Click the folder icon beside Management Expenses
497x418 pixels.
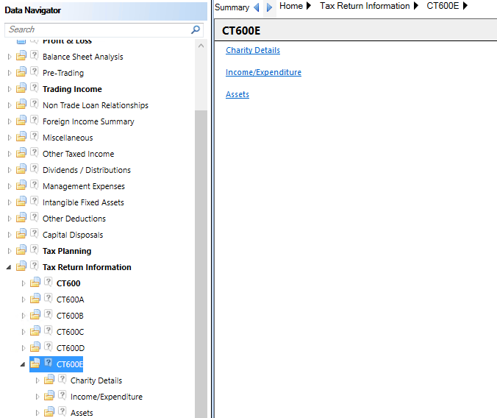pyautogui.click(x=21, y=185)
